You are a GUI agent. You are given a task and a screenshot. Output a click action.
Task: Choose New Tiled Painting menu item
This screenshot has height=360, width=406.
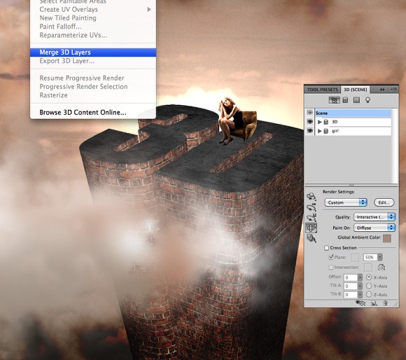93,18
